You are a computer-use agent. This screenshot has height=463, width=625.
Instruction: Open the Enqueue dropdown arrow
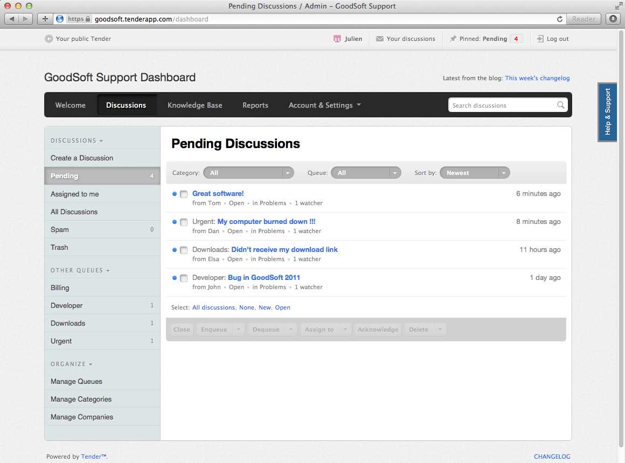[x=239, y=329]
